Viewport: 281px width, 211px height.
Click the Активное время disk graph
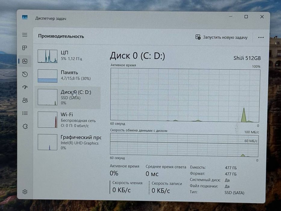coord(185,95)
